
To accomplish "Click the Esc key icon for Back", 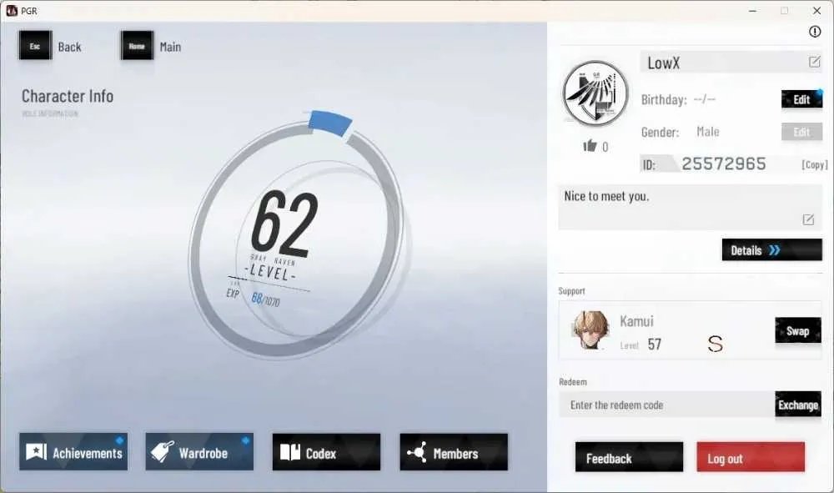I will [x=35, y=46].
